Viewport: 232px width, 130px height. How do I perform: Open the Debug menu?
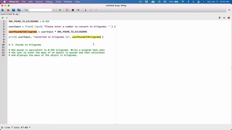pos(49,2)
